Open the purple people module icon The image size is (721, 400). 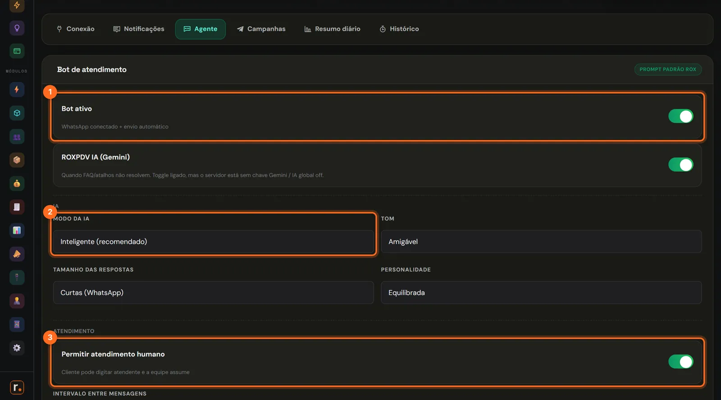(x=17, y=136)
